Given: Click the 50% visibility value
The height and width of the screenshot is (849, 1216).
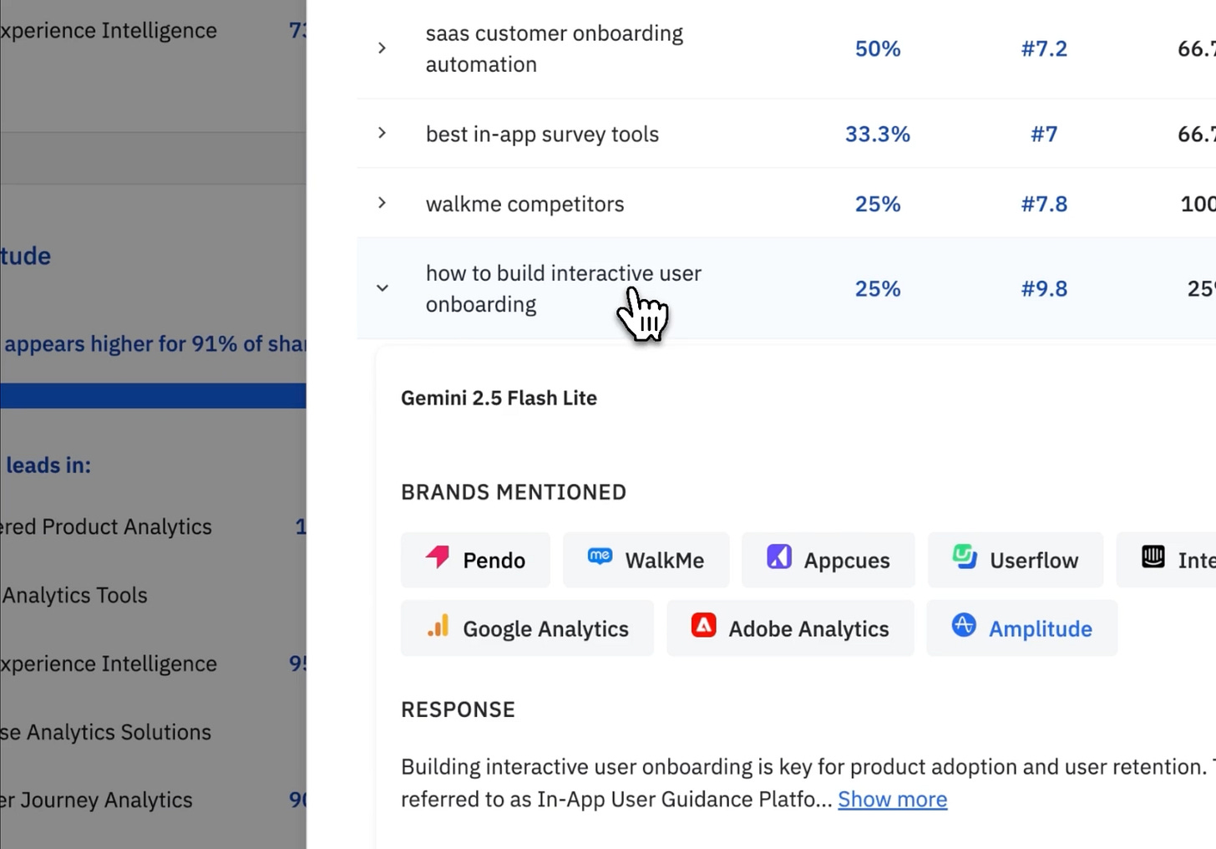Looking at the screenshot, I should (878, 48).
